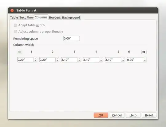Enable Adapt table width checkbox

pyautogui.click(x=15, y=25)
